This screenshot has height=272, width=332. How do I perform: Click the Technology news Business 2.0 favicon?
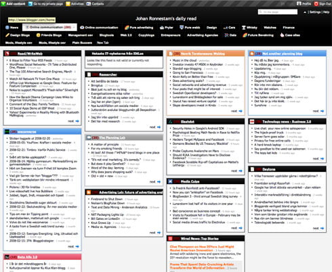(x=252, y=122)
